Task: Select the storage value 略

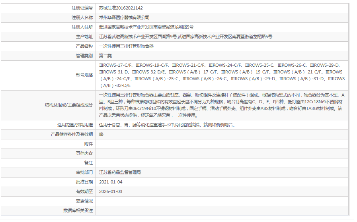Action: 101,135
